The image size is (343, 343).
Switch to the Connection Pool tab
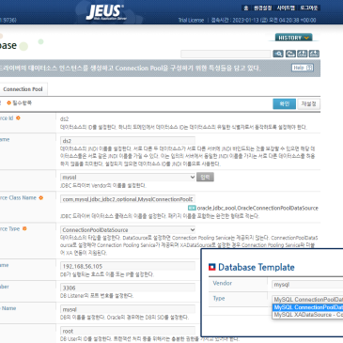click(x=23, y=89)
